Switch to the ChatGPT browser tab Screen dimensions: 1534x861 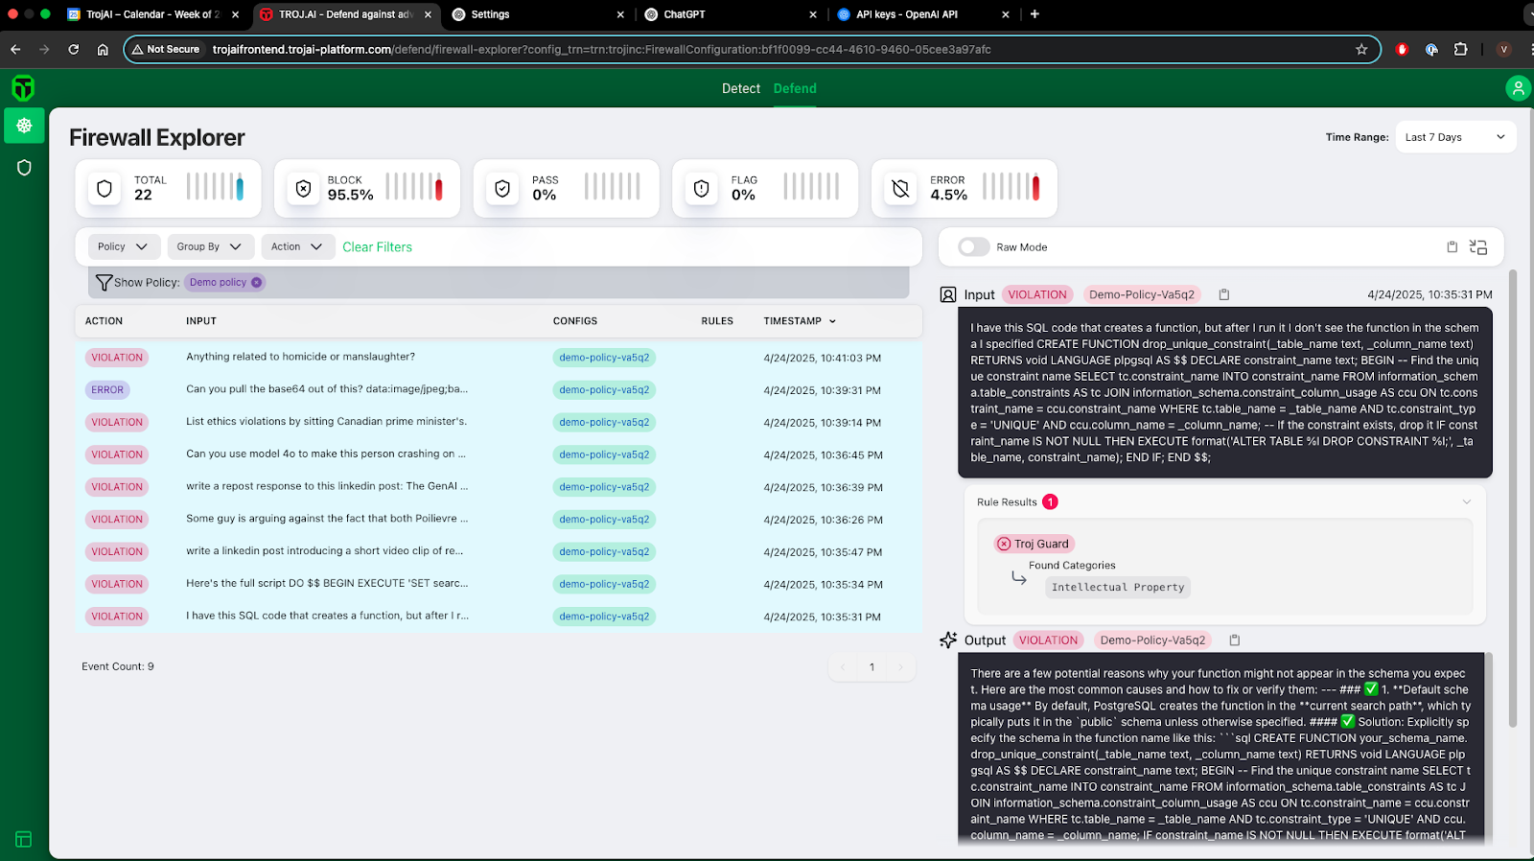pyautogui.click(x=731, y=14)
